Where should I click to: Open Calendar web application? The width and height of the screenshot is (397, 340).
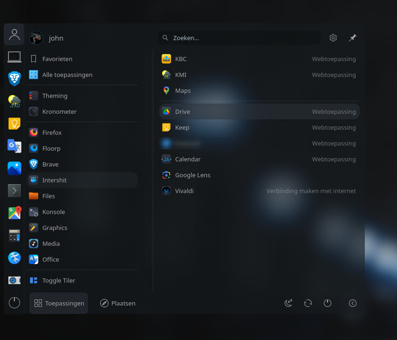click(x=259, y=159)
